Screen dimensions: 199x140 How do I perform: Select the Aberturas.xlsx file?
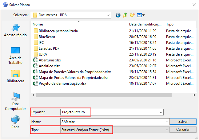pos(50,60)
